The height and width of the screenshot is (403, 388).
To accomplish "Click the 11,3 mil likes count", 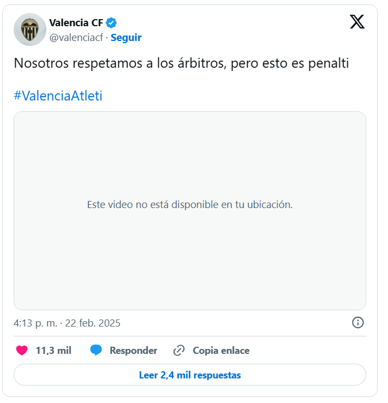I will (x=53, y=351).
